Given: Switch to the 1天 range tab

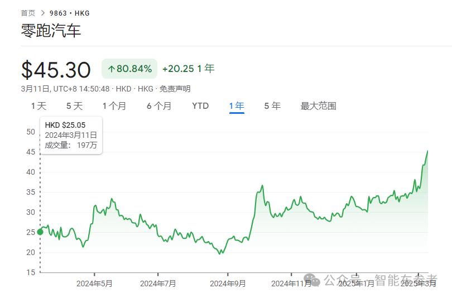Looking at the screenshot, I should click(x=39, y=106).
